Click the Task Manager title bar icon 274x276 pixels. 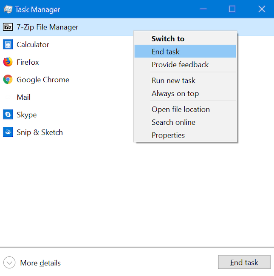pos(8,9)
